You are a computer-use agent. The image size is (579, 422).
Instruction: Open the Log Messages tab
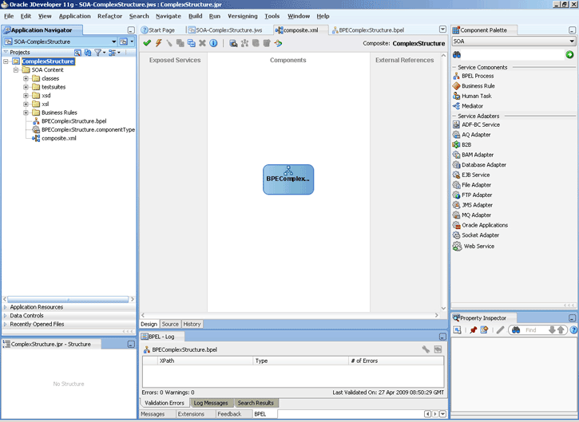(x=211, y=403)
